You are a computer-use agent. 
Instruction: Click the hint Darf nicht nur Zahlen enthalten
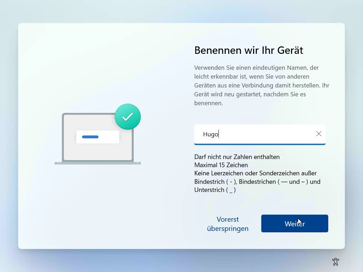click(237, 157)
